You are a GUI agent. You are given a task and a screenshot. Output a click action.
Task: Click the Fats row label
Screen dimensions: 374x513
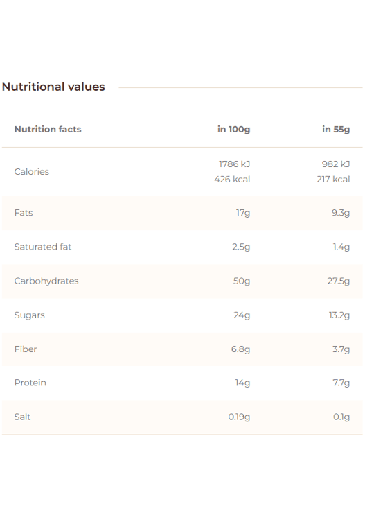tap(24, 213)
